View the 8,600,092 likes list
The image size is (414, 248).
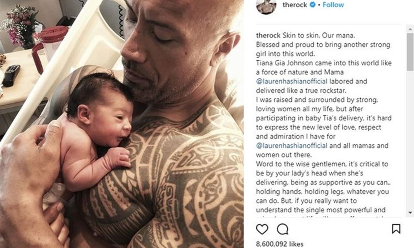[x=280, y=244]
